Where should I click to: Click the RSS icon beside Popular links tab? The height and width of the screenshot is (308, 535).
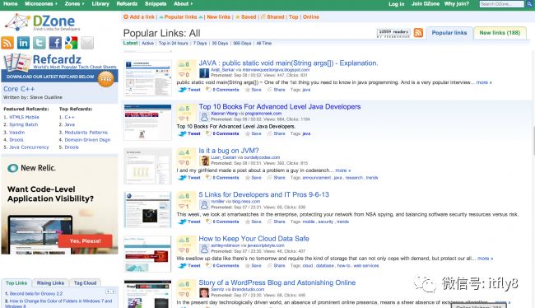pos(418,33)
